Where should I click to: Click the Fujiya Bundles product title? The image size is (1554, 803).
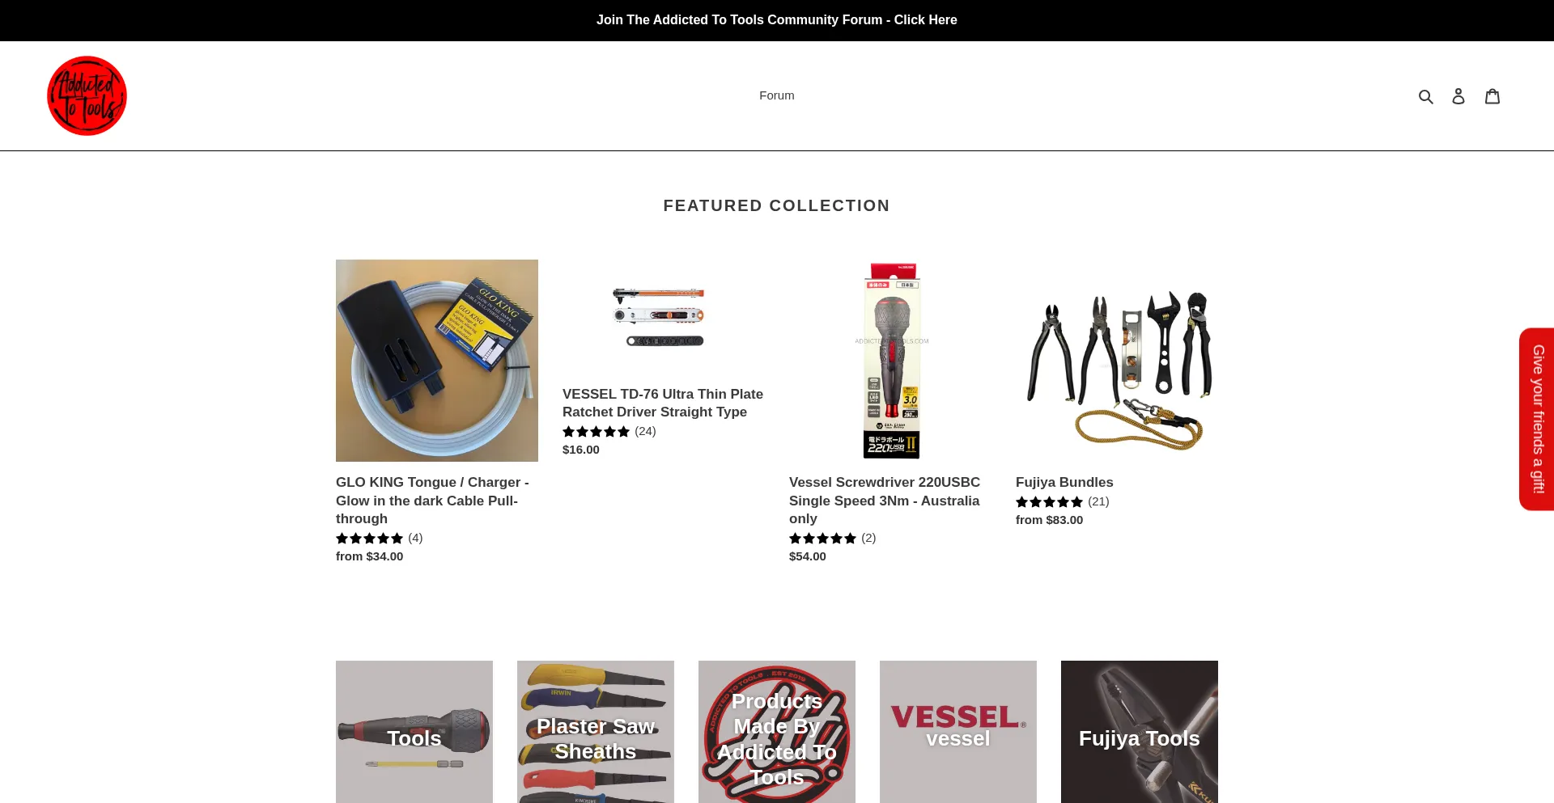pos(1064,482)
